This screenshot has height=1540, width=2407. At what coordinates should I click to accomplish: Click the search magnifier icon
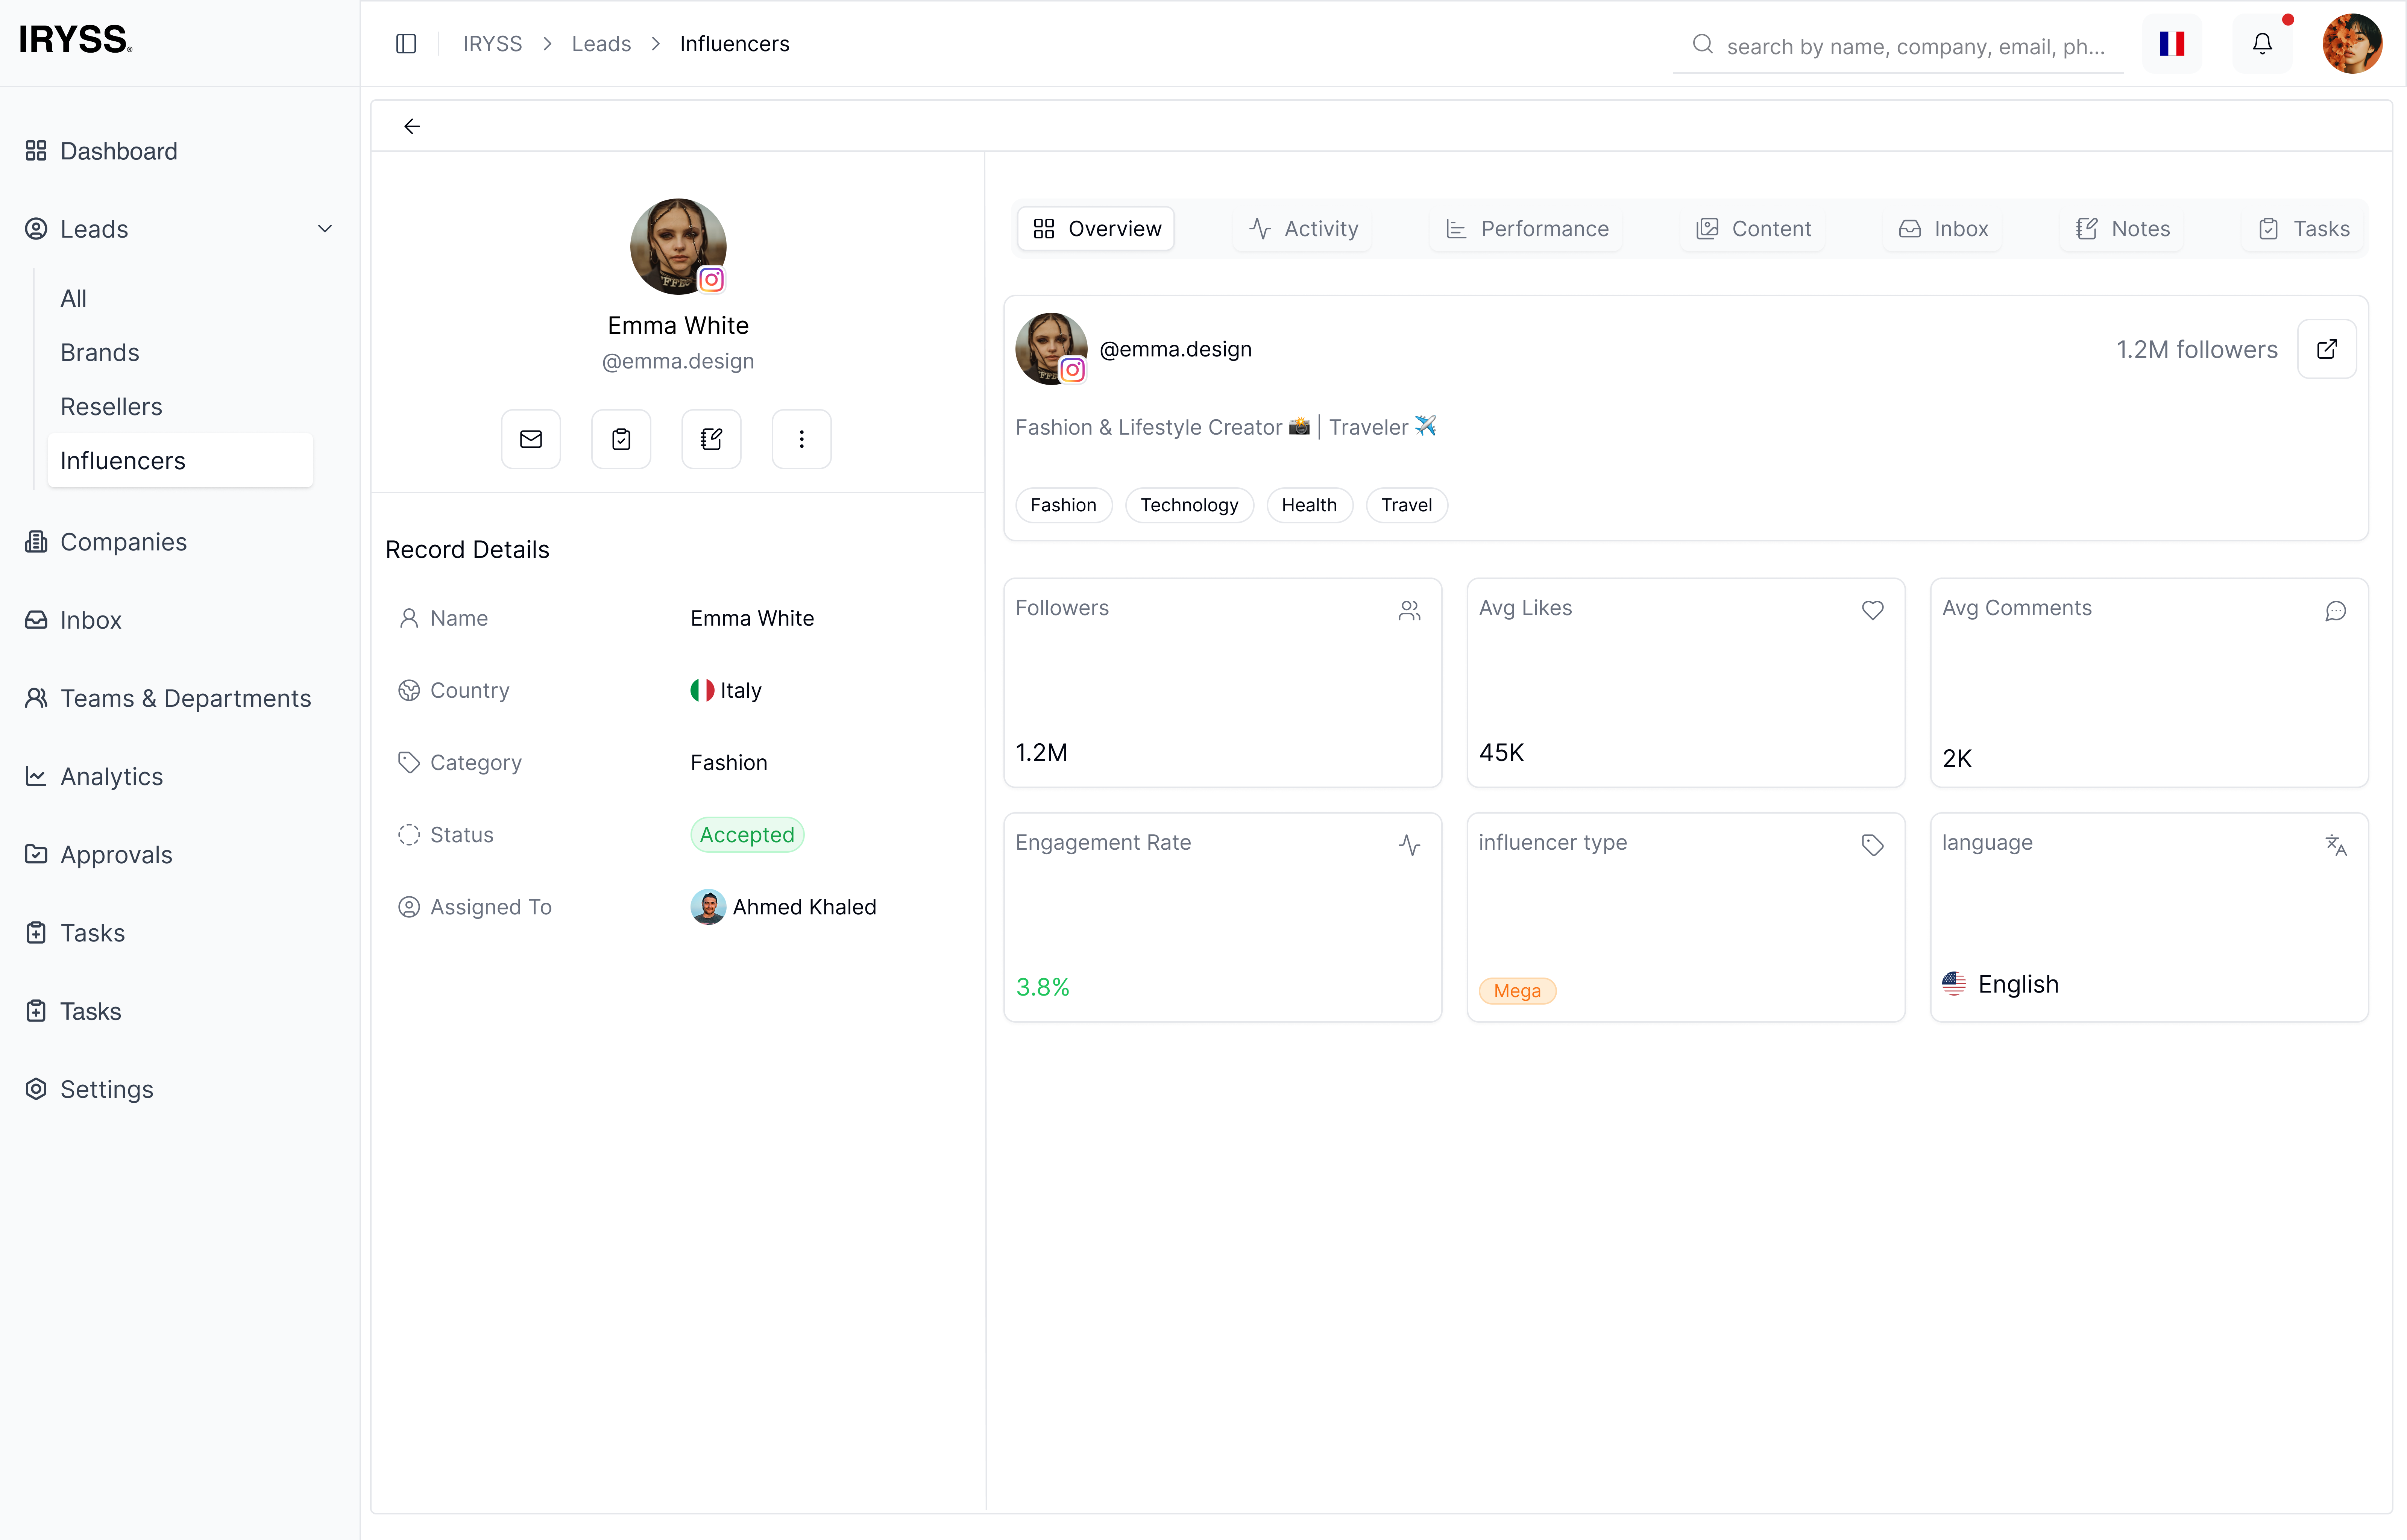point(1703,44)
